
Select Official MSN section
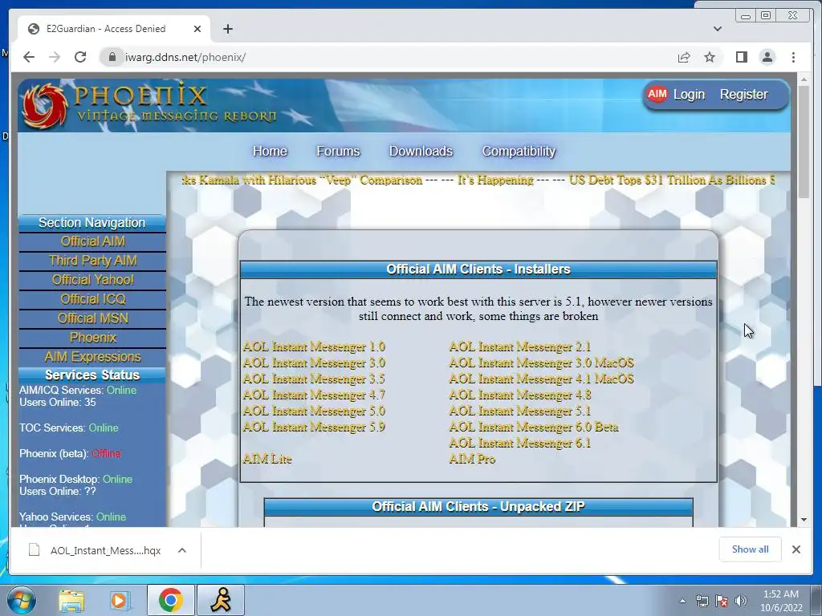(93, 318)
